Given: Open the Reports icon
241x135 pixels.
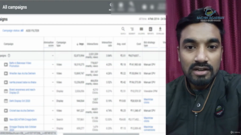Looking at the screenshot, I should click(151, 31).
